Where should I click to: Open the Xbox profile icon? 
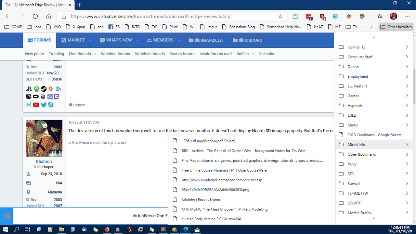[36, 89]
